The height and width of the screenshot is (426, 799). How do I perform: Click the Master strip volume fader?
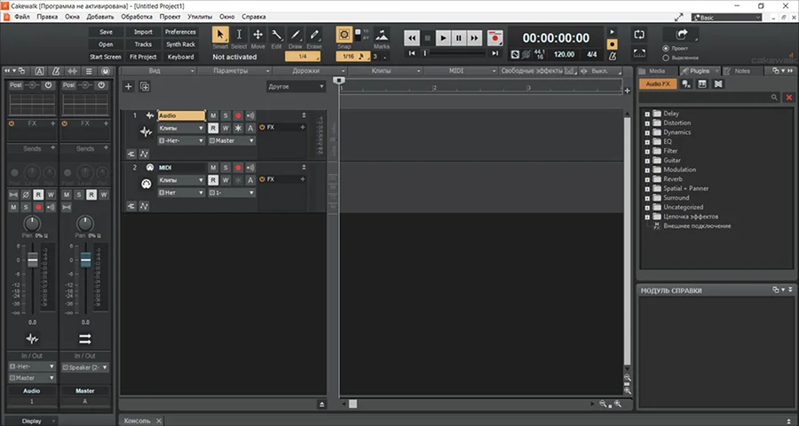(x=85, y=260)
